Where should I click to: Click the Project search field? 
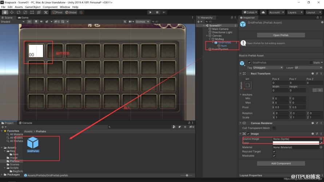click(139, 127)
